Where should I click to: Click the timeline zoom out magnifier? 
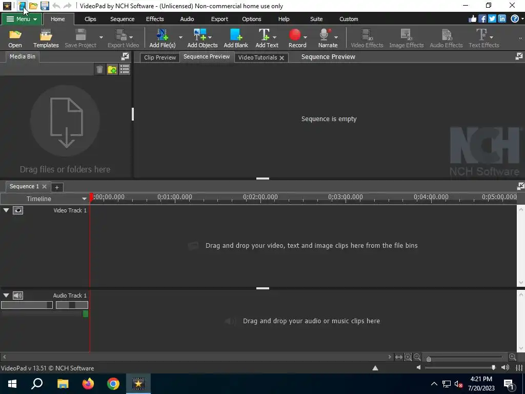[417, 357]
